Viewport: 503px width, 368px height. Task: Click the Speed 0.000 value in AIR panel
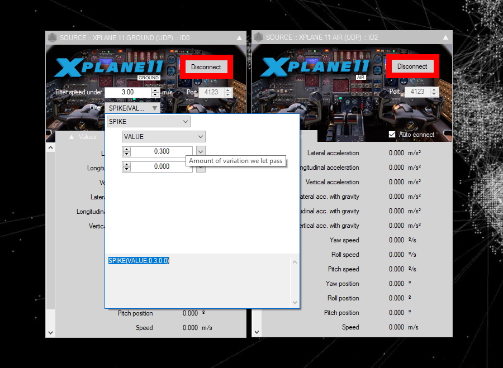[x=396, y=327]
